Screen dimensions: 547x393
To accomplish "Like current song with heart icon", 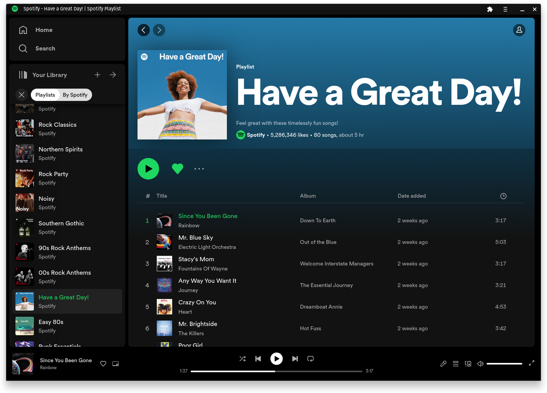I will [x=103, y=364].
